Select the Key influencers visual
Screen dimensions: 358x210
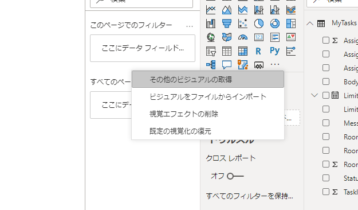tap(291, 51)
